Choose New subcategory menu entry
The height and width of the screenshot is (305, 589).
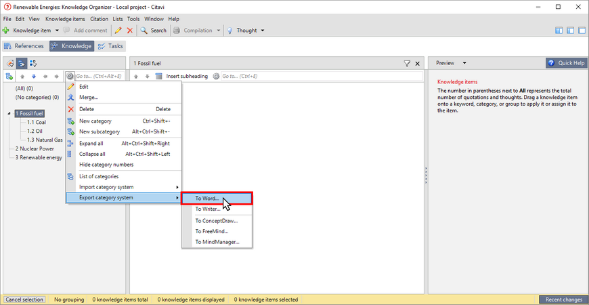[x=124, y=131]
